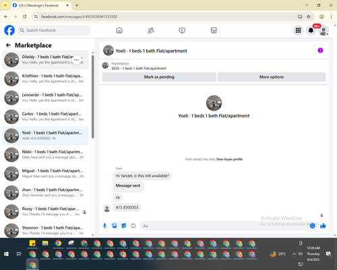The image size is (337, 270).
Task: Open the three-dot options on Dileidy chat
Action: pyautogui.click(x=77, y=60)
